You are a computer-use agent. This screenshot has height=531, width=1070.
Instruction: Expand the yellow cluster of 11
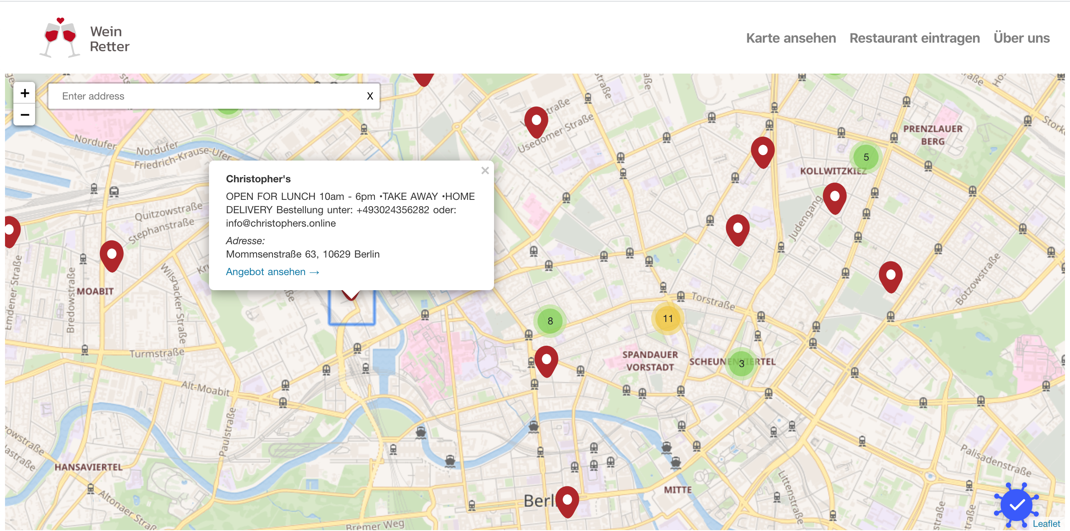point(668,319)
